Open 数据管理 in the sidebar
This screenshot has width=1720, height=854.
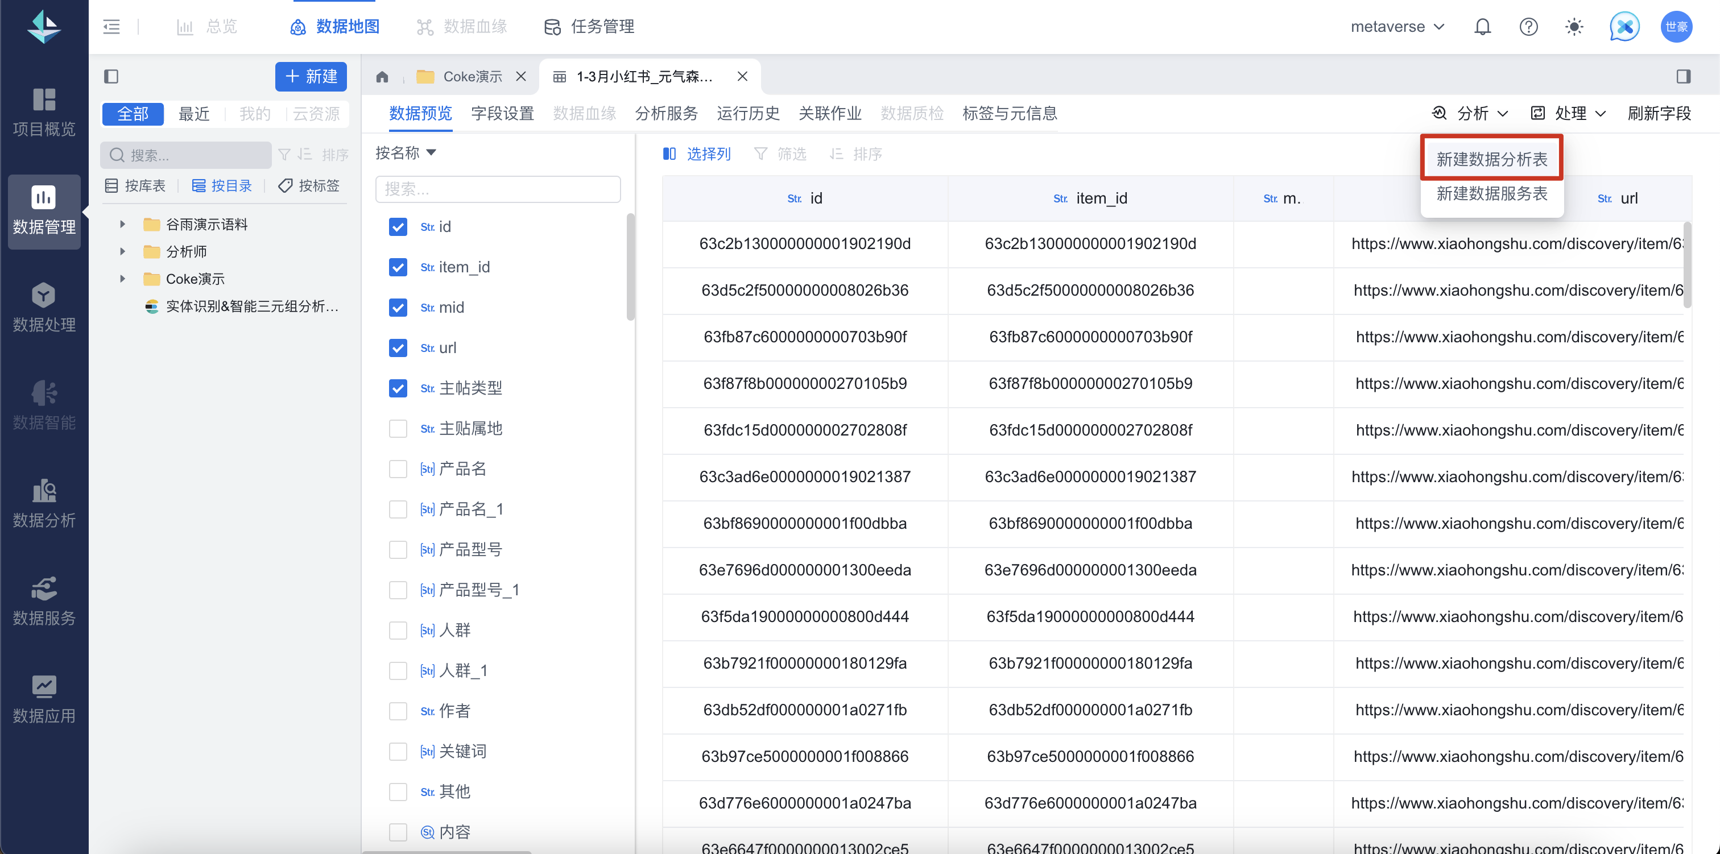[x=44, y=211]
